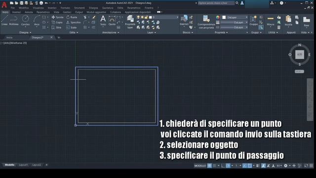Screen dimensions: 316x178
Task: Switch to the Inizio document tab
Action: (x=9, y=38)
